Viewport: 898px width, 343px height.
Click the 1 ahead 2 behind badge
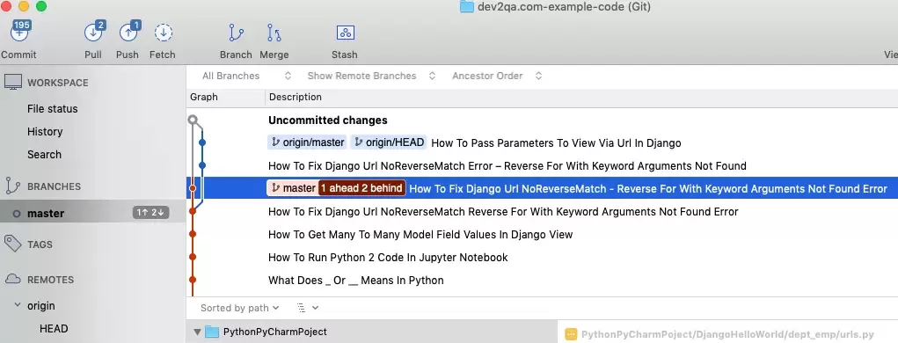tap(362, 188)
